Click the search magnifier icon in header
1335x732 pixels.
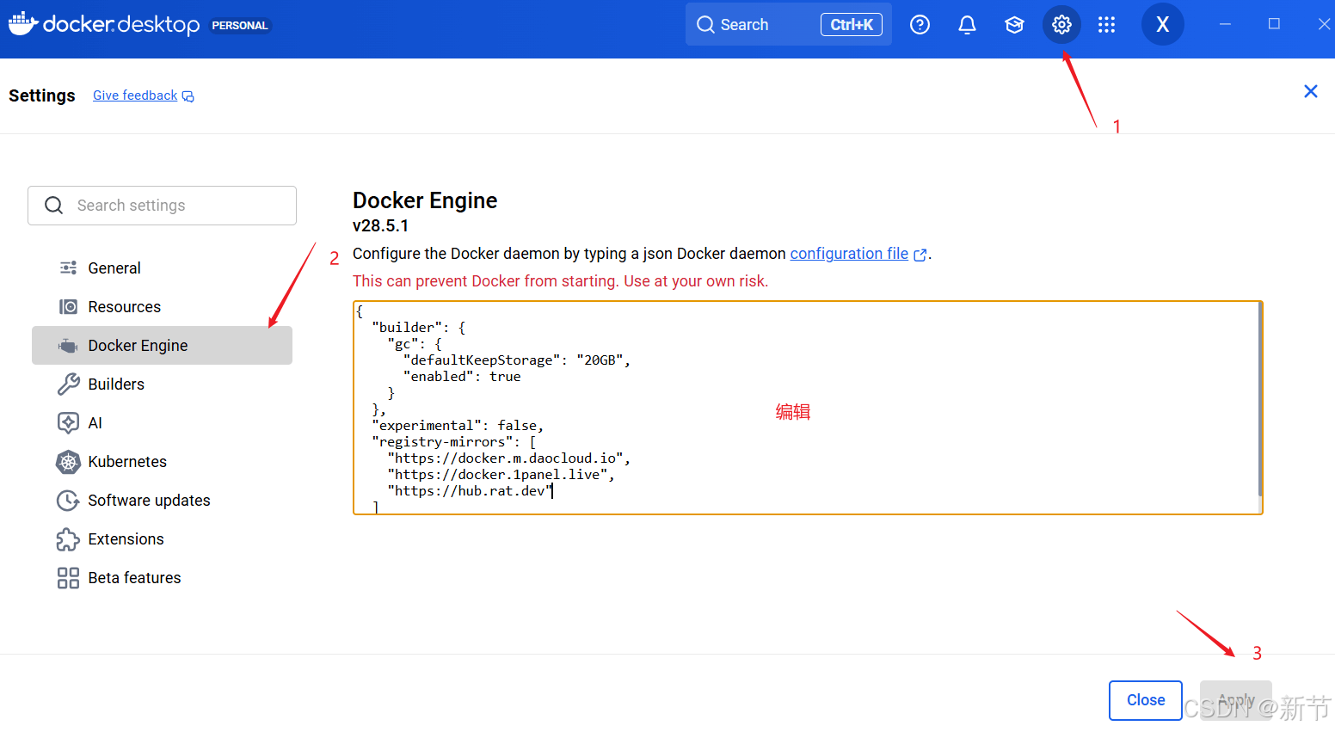pyautogui.click(x=705, y=25)
